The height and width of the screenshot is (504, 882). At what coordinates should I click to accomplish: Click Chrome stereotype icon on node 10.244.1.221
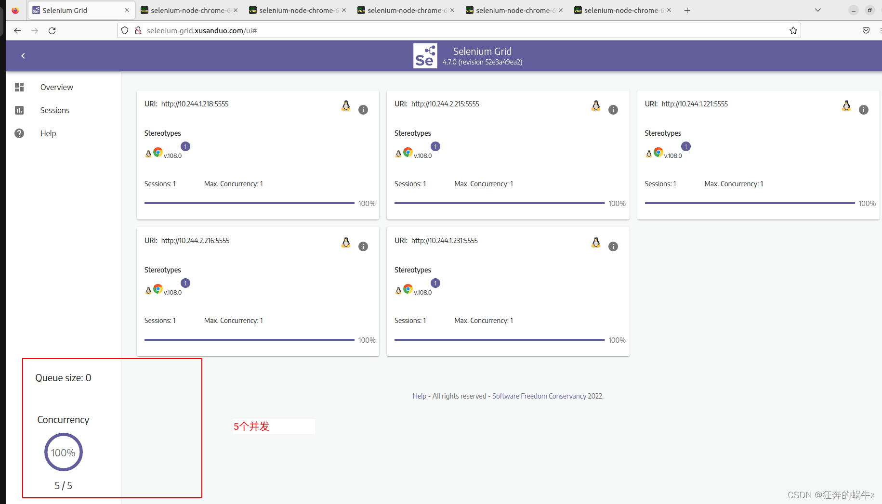point(658,153)
